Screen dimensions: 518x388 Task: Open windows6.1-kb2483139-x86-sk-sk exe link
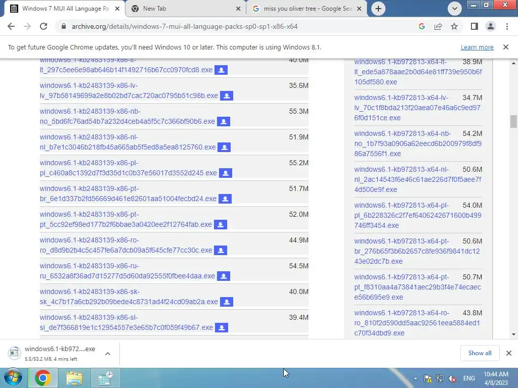129,297
